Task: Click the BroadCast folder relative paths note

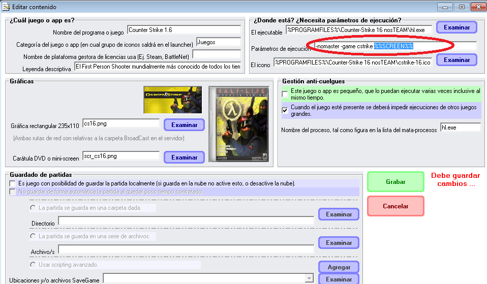Action: tap(99, 138)
